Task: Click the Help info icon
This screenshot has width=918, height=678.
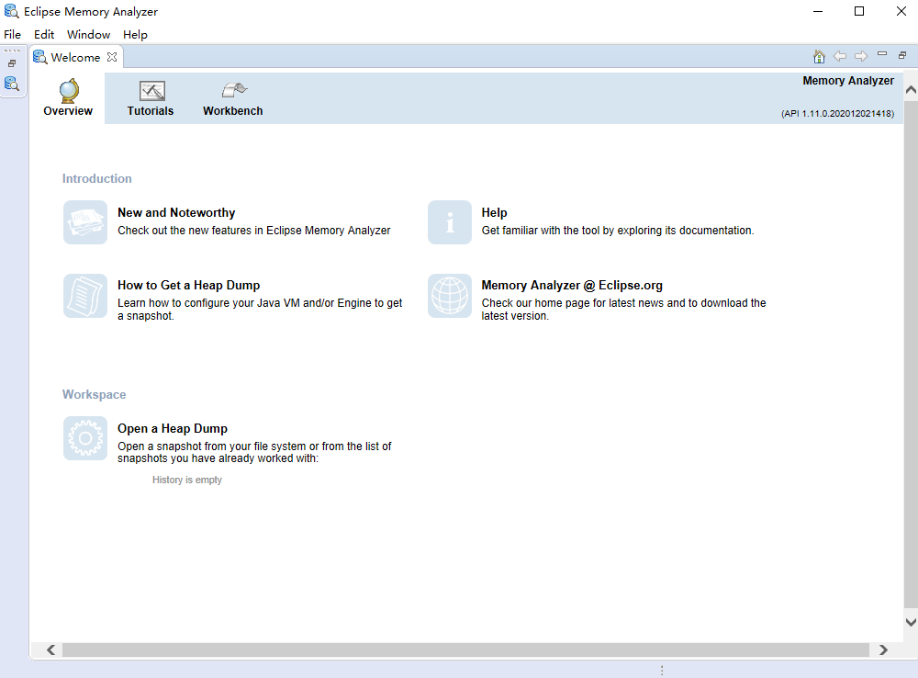Action: pos(450,222)
